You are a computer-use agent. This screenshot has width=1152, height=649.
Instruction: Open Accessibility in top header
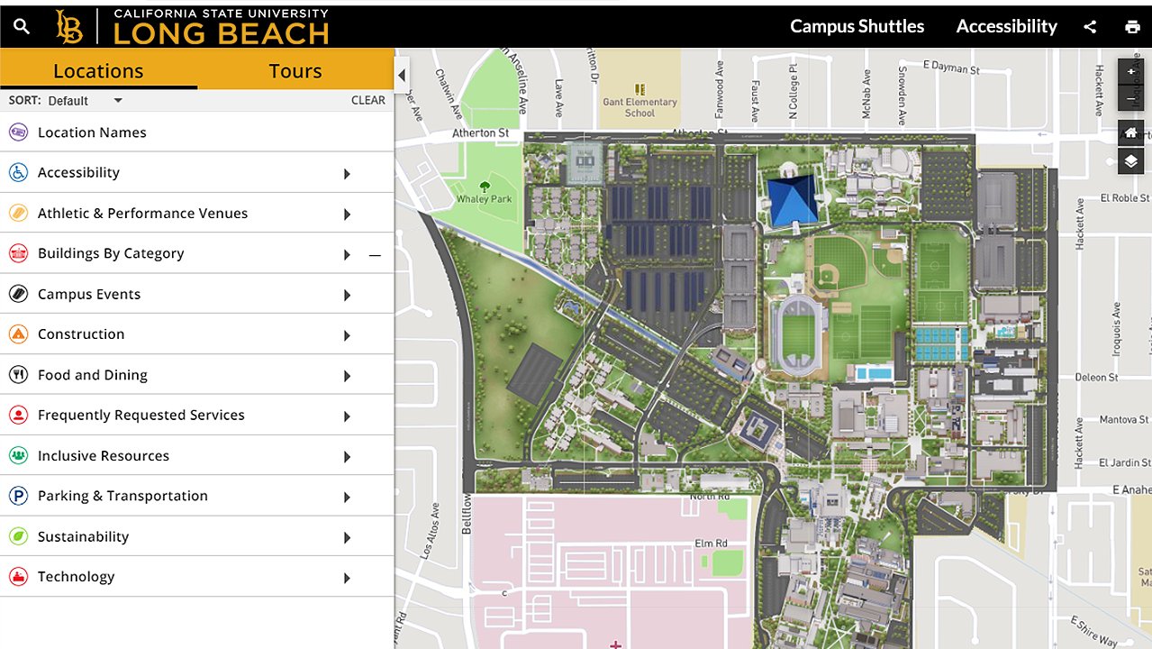[x=1007, y=26]
